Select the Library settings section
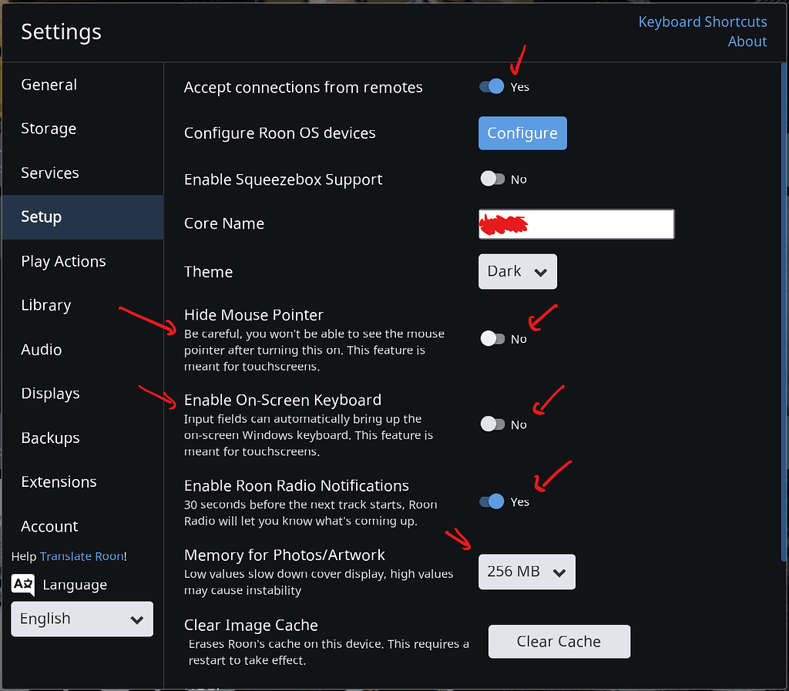 pyautogui.click(x=45, y=305)
